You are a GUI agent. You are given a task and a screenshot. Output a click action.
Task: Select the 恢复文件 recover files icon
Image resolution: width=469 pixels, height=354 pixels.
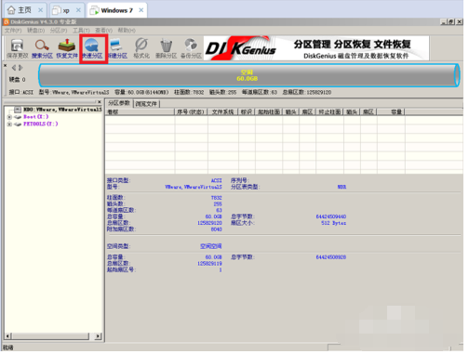[67, 48]
